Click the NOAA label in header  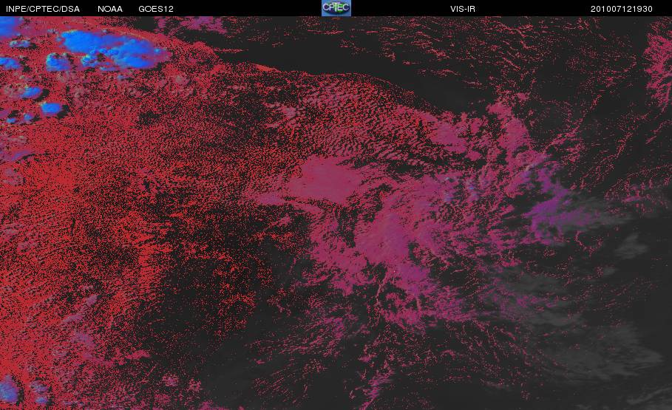click(110, 9)
